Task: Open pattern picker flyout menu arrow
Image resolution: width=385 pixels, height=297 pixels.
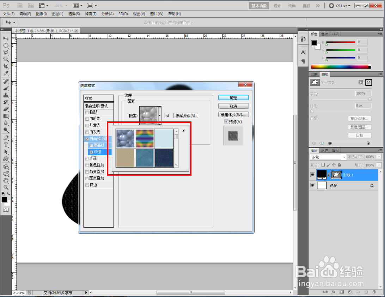Action: click(183, 131)
